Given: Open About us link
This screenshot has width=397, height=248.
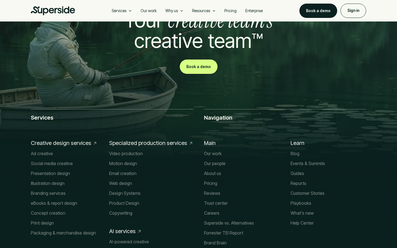Looking at the screenshot, I should 213,173.
